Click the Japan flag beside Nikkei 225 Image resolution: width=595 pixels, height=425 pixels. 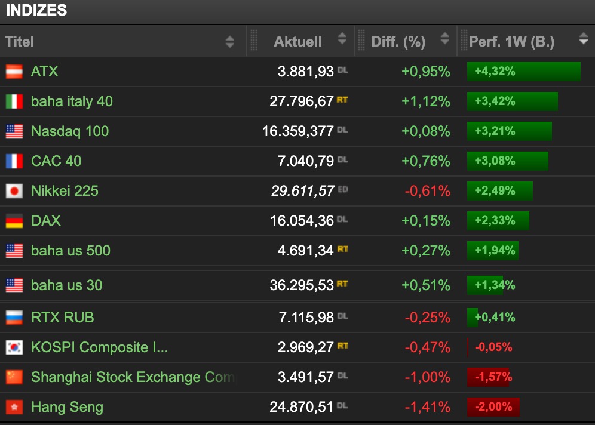[x=14, y=191]
